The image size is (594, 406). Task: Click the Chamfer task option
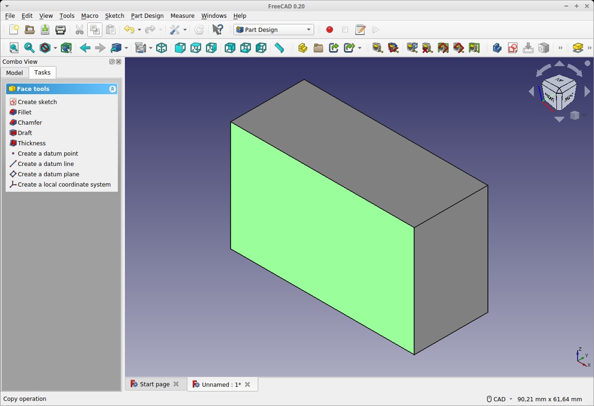tap(30, 122)
